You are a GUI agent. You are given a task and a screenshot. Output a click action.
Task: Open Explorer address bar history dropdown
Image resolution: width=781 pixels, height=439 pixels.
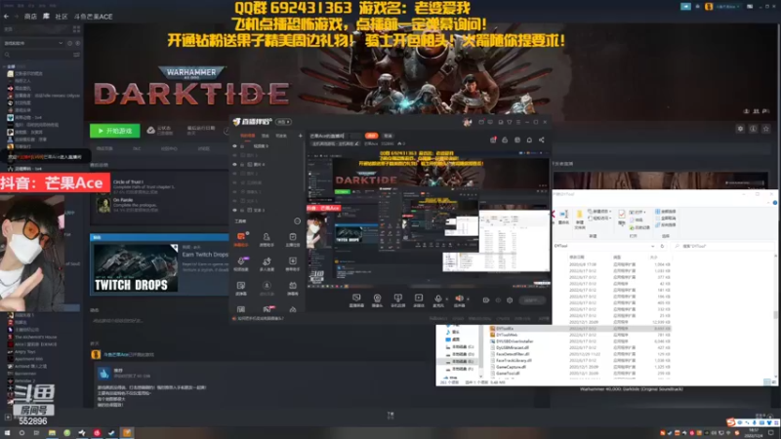click(652, 246)
